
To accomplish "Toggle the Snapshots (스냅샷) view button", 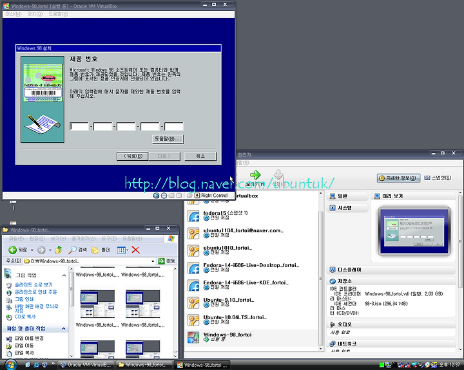I will coord(438,178).
